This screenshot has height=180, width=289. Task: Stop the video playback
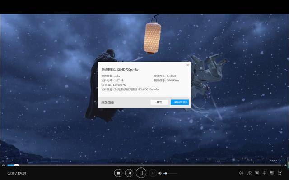tap(118, 173)
